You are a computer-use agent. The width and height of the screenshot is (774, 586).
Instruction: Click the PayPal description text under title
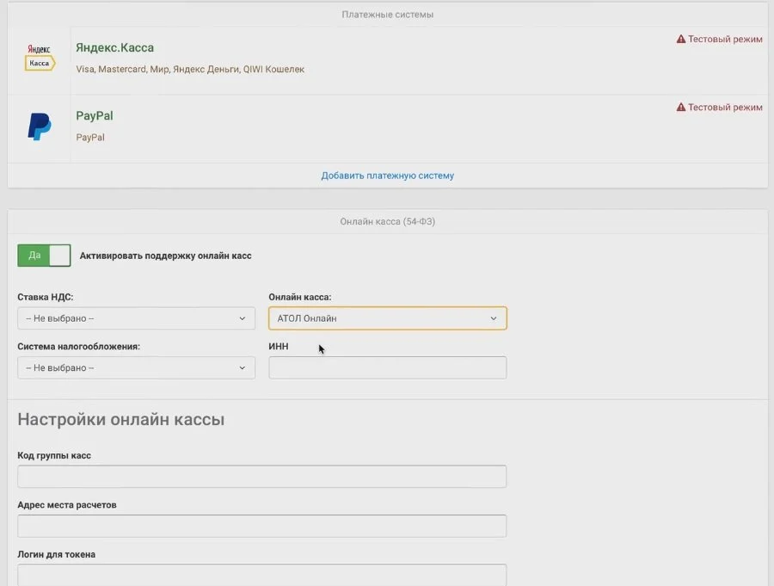pos(89,138)
